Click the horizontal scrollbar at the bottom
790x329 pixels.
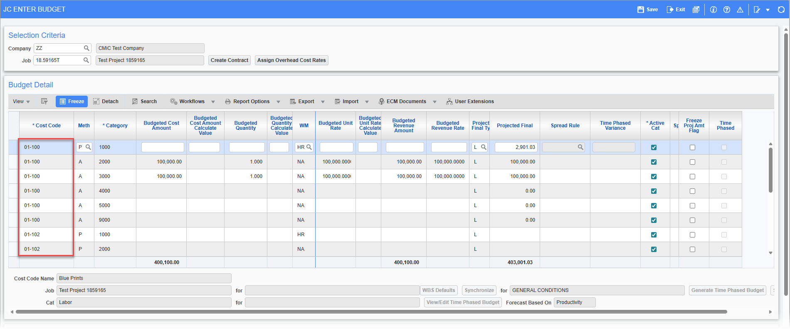point(371,312)
